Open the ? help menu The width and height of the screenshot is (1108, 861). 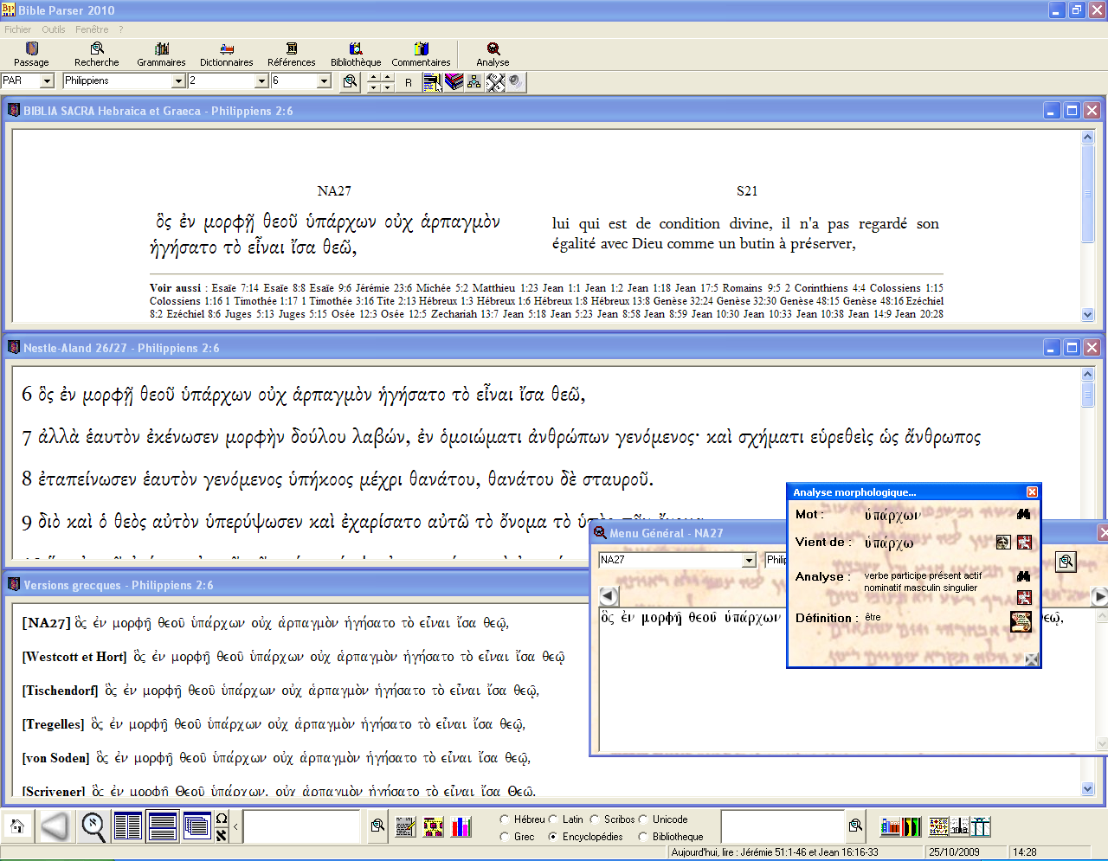(121, 29)
